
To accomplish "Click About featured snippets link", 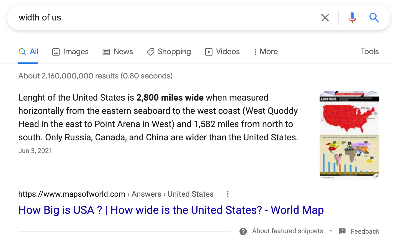I will point(287,231).
